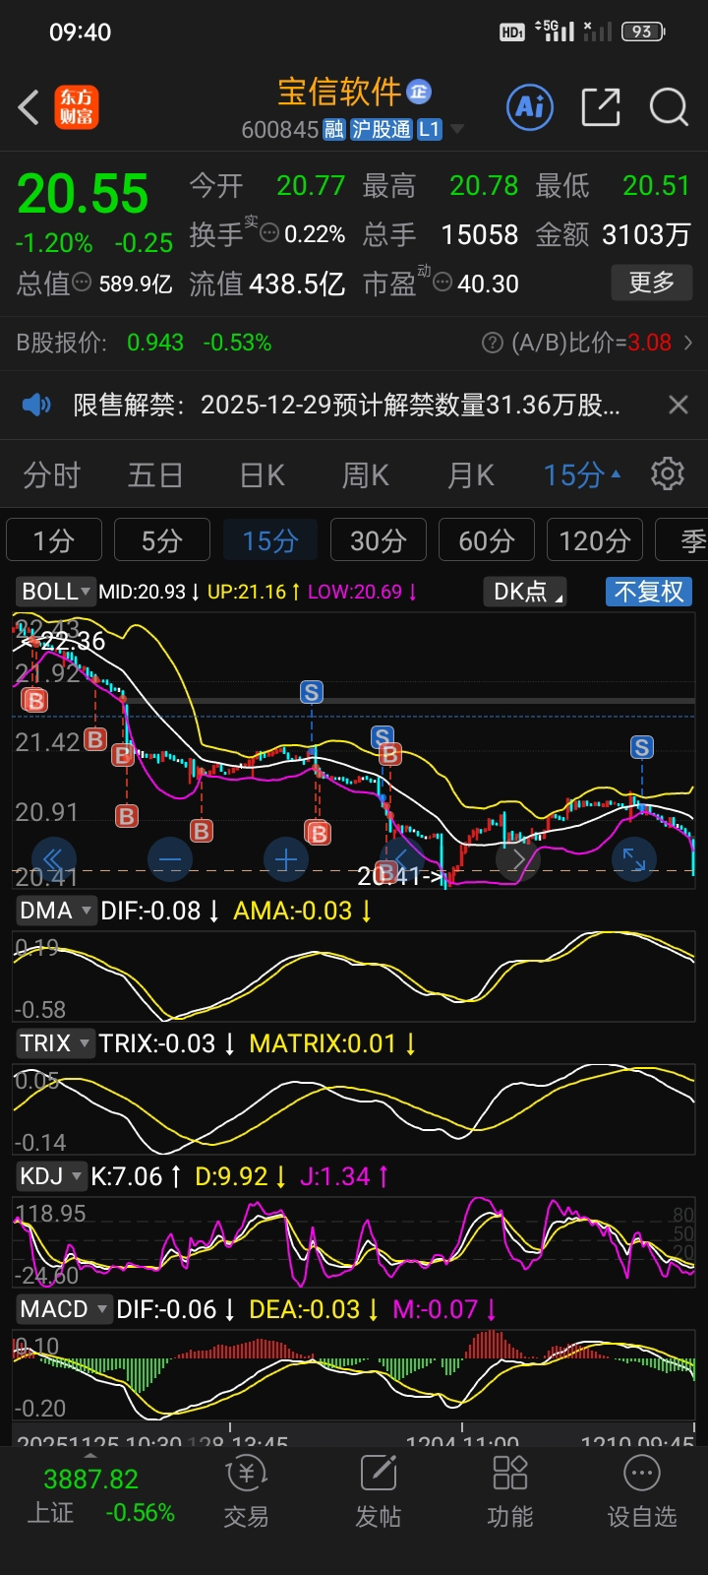
Task: Expand stock code dropdown arrow
Action: point(456,130)
